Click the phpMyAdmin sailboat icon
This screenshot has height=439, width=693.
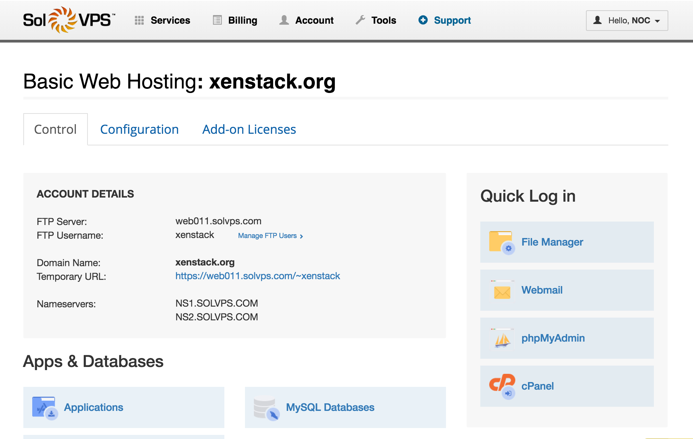[502, 339]
